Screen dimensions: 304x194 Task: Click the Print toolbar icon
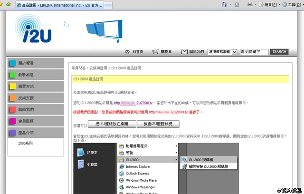[x=250, y=4]
